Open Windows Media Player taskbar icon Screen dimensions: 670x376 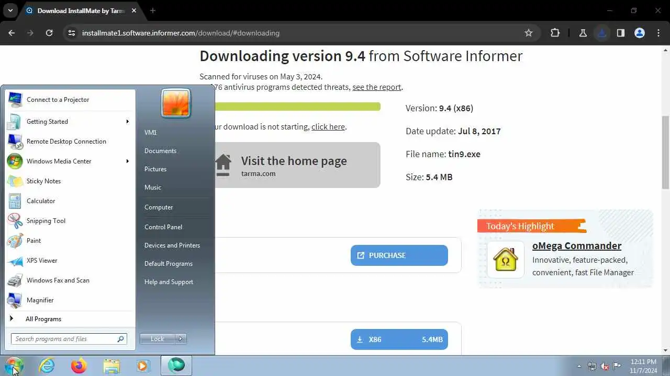pos(143,366)
